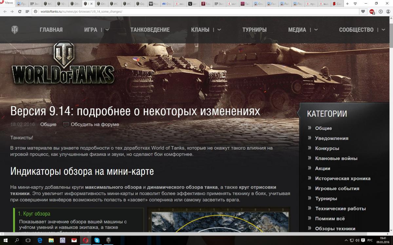Go forward with the browser forward arrow
Viewport: 393px width, 245px height.
tap(12, 11)
